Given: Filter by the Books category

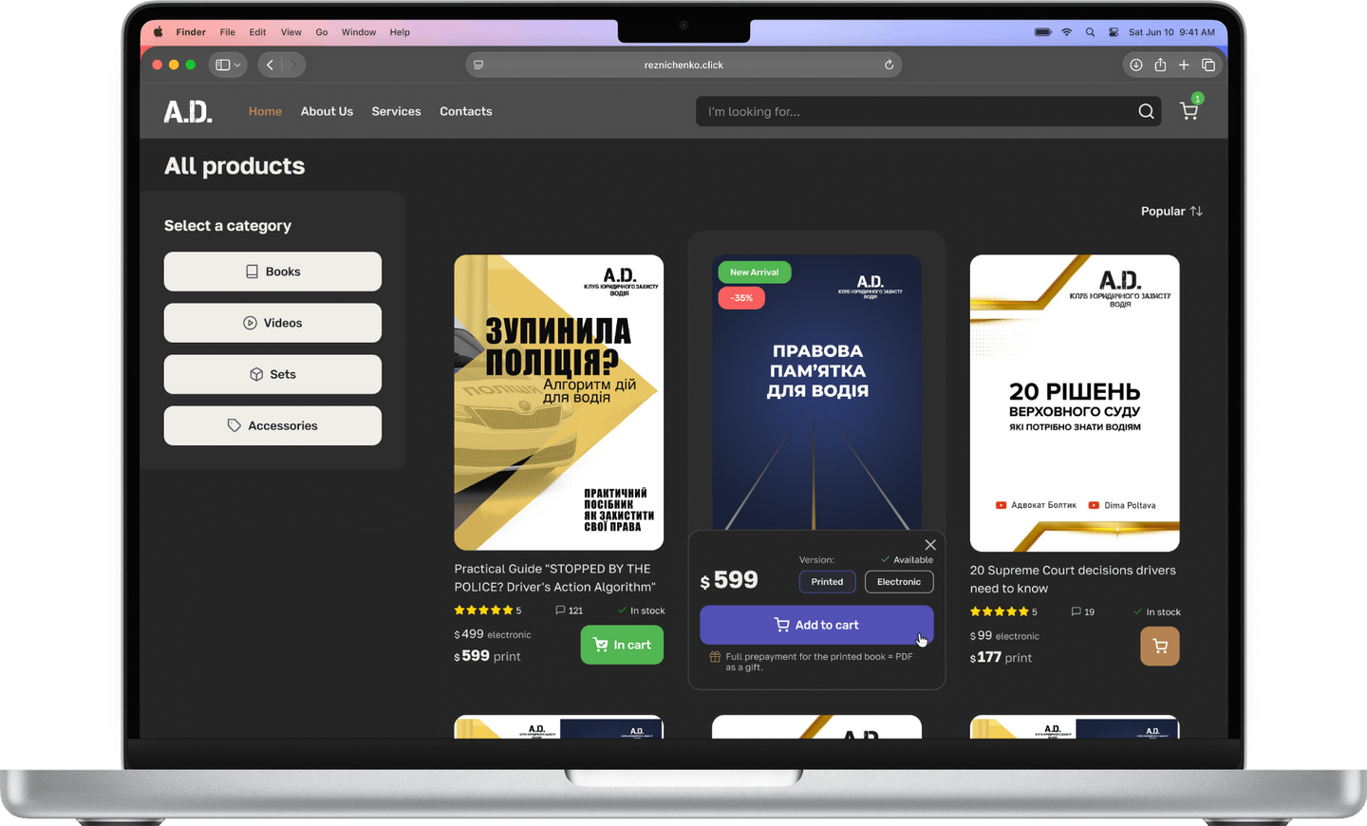Looking at the screenshot, I should pos(272,272).
